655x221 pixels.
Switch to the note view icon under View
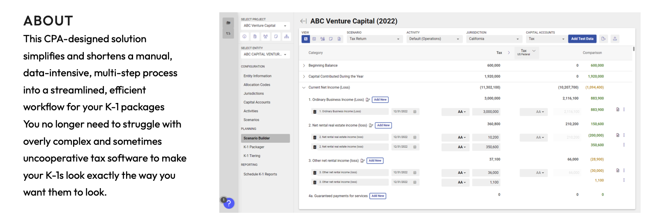pyautogui.click(x=331, y=39)
